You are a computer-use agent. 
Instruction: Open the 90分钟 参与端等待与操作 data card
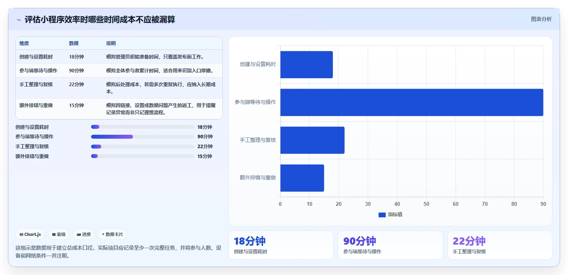coord(390,245)
